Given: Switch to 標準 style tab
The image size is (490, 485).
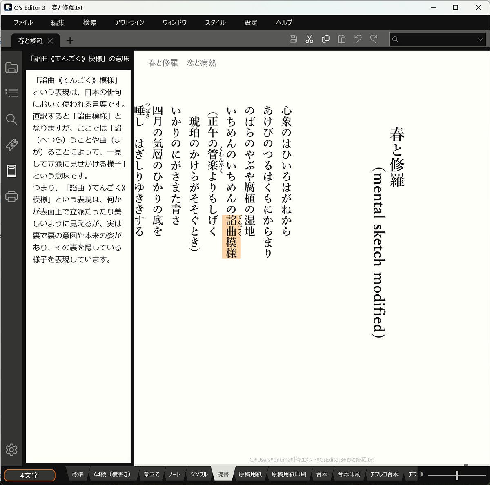Looking at the screenshot, I should click(78, 474).
